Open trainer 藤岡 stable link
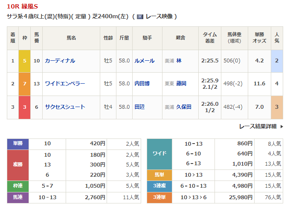290x206 pixels. click(x=181, y=84)
